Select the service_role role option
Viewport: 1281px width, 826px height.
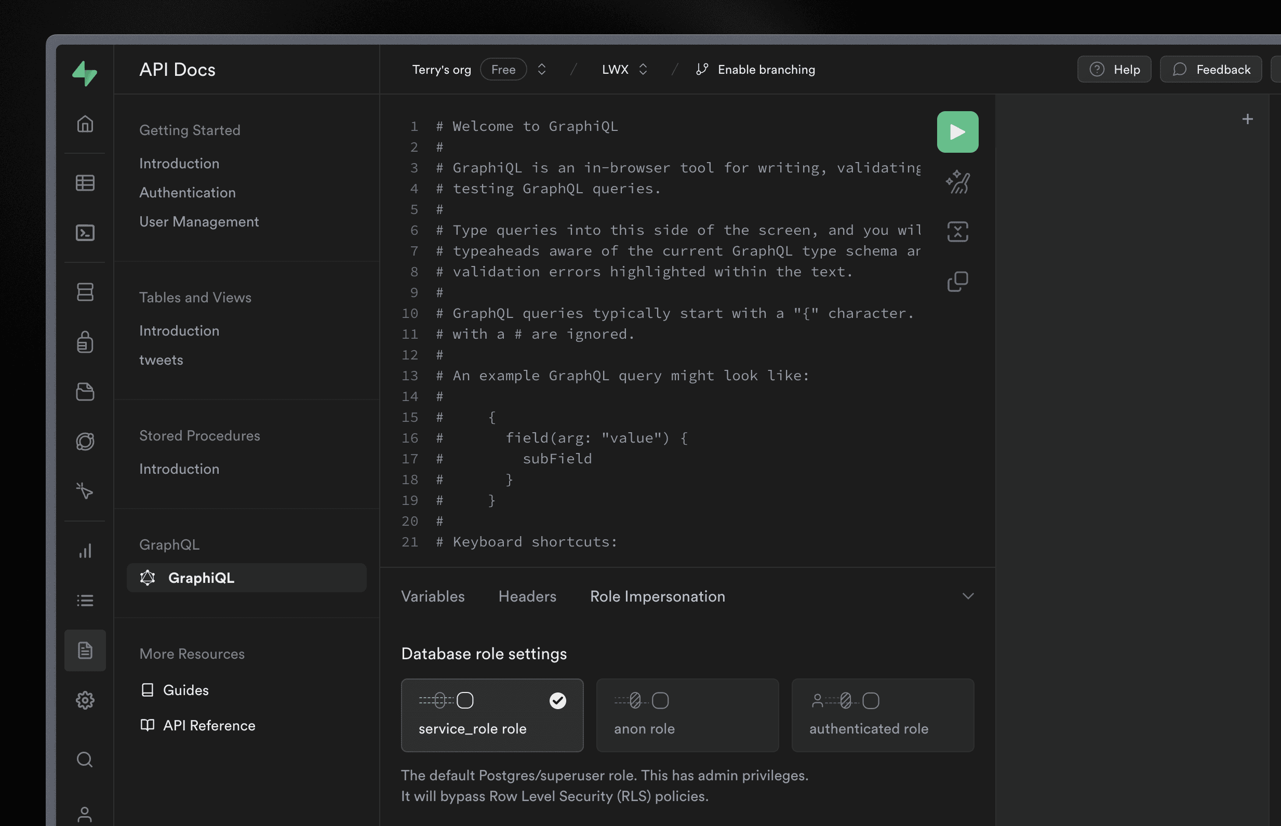tap(492, 715)
